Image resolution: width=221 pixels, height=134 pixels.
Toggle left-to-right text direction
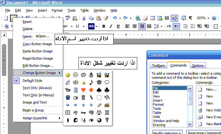pyautogui.click(x=169, y=26)
